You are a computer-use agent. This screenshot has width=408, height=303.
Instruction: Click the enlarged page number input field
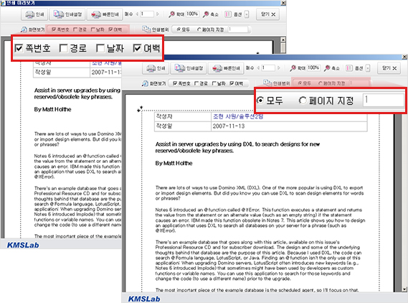pyautogui.click(x=384, y=100)
